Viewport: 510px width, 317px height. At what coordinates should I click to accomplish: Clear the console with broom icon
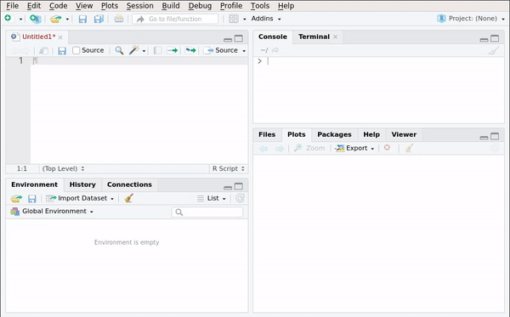tap(494, 50)
